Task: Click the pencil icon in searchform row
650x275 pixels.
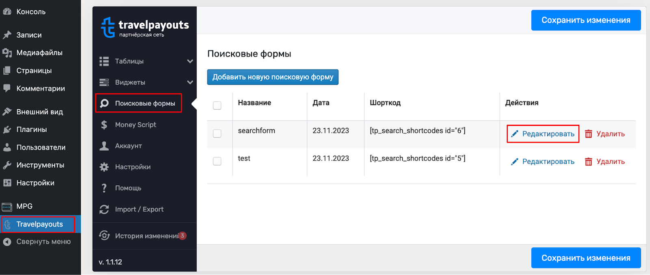Action: point(514,134)
